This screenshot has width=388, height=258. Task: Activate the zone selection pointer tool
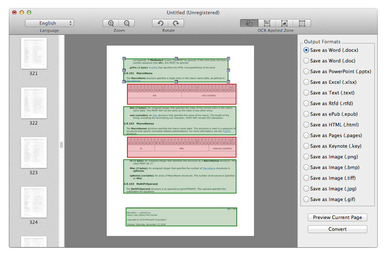click(249, 23)
